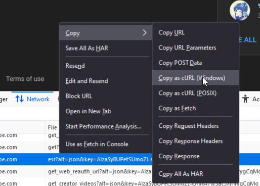Select the get_web_reauth_url request row
This screenshot has width=260, height=186.
130,171
